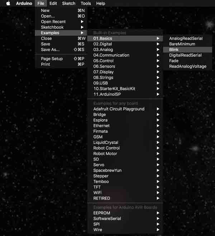Open Esplora library examples
215x236 pixels.
coord(125,120)
